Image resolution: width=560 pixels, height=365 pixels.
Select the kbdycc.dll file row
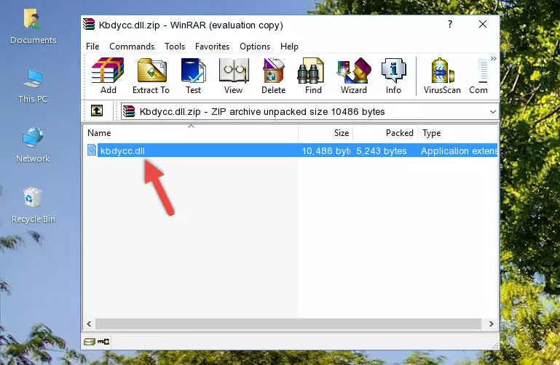[291, 151]
